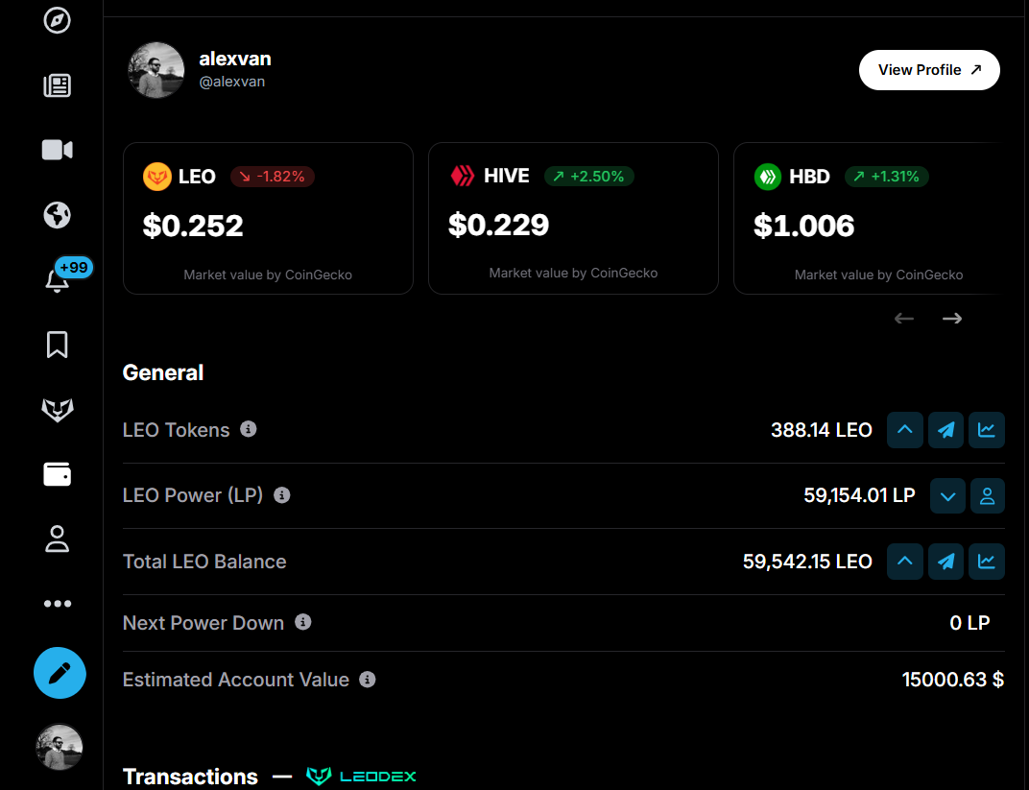Open the wallet icon in sidebar

(x=57, y=474)
